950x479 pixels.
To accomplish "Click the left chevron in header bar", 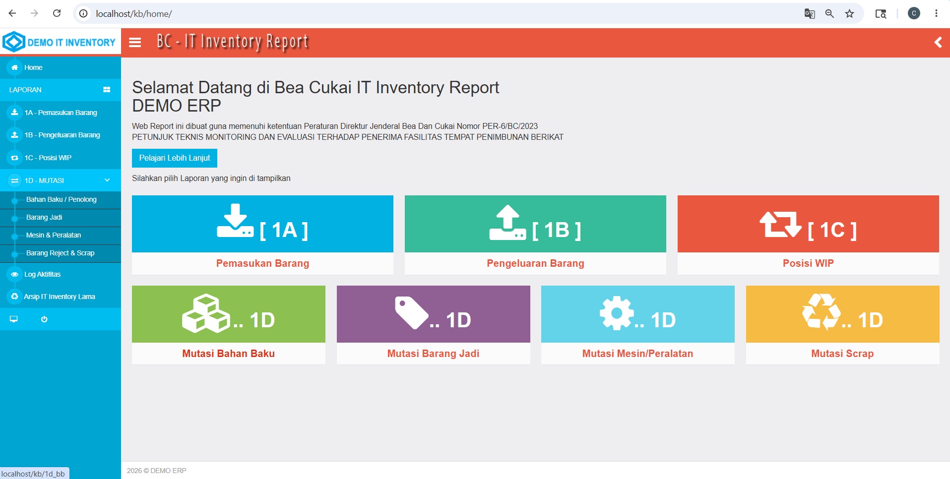I will click(938, 43).
